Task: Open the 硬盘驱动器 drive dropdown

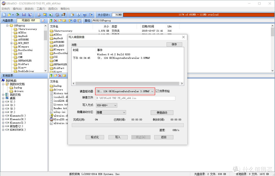Action: 152,91
